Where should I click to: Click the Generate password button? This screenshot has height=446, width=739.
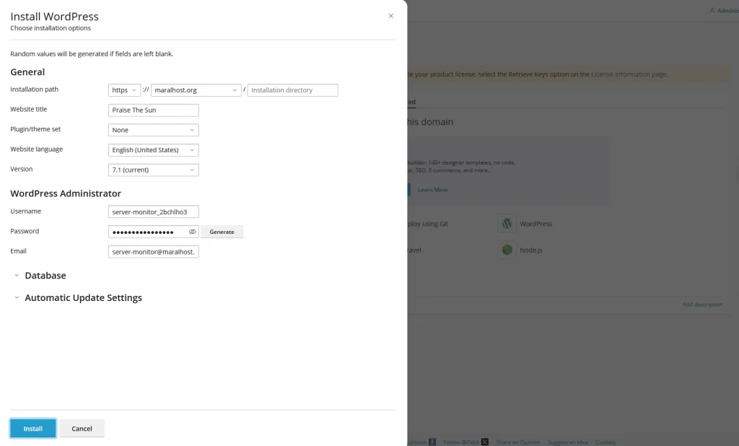[222, 232]
